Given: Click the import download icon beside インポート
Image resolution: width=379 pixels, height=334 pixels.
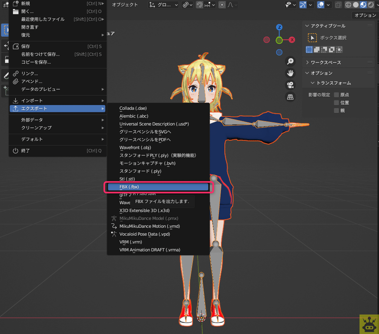Looking at the screenshot, I should click(16, 101).
